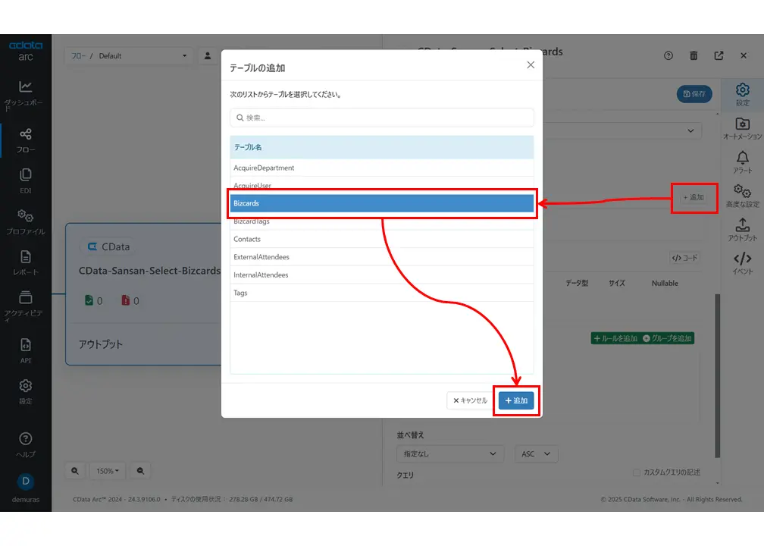Click the red error count icon on connector
This screenshot has width=764, height=546.
126,300
